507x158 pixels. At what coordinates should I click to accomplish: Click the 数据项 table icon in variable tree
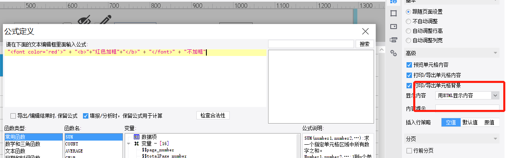click(136, 137)
